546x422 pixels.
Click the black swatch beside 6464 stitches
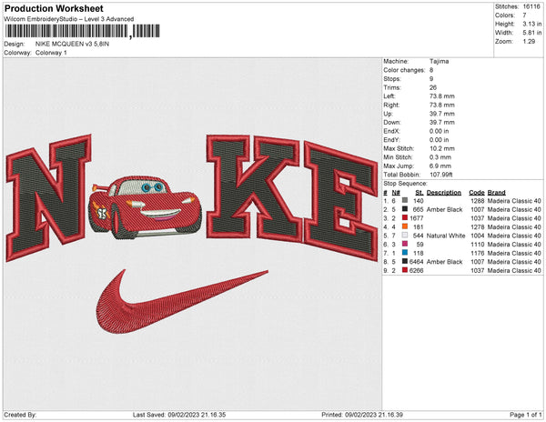click(x=405, y=261)
